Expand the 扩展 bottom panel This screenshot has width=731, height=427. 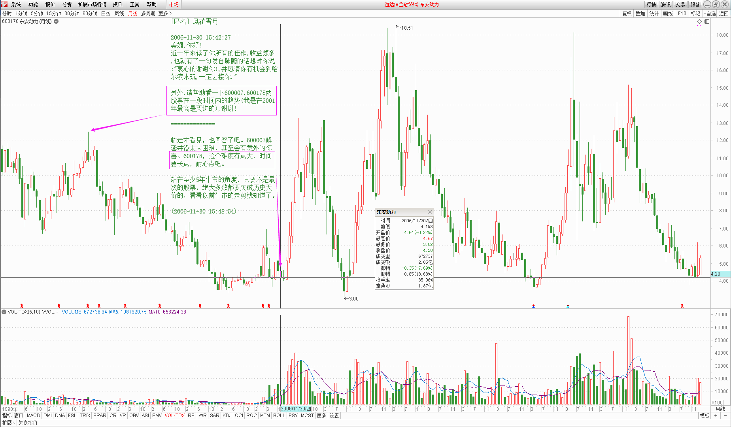[x=8, y=423]
